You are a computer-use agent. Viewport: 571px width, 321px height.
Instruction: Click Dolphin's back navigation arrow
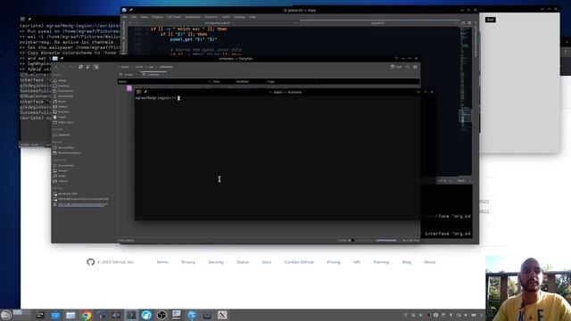tap(56, 67)
